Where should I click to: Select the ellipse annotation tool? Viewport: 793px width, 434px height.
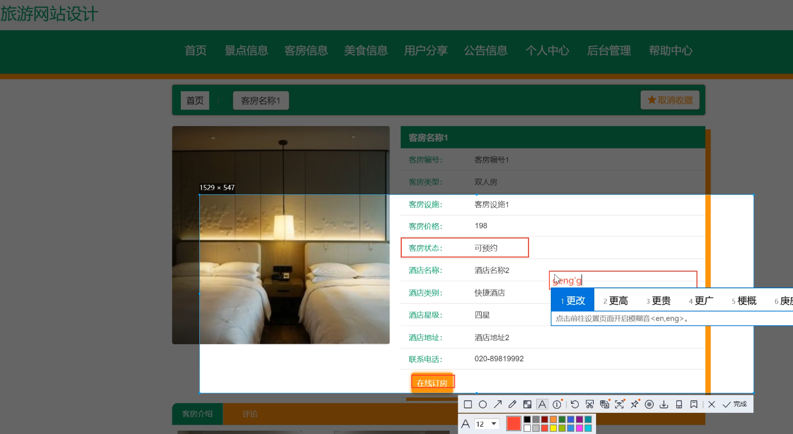tap(483, 404)
